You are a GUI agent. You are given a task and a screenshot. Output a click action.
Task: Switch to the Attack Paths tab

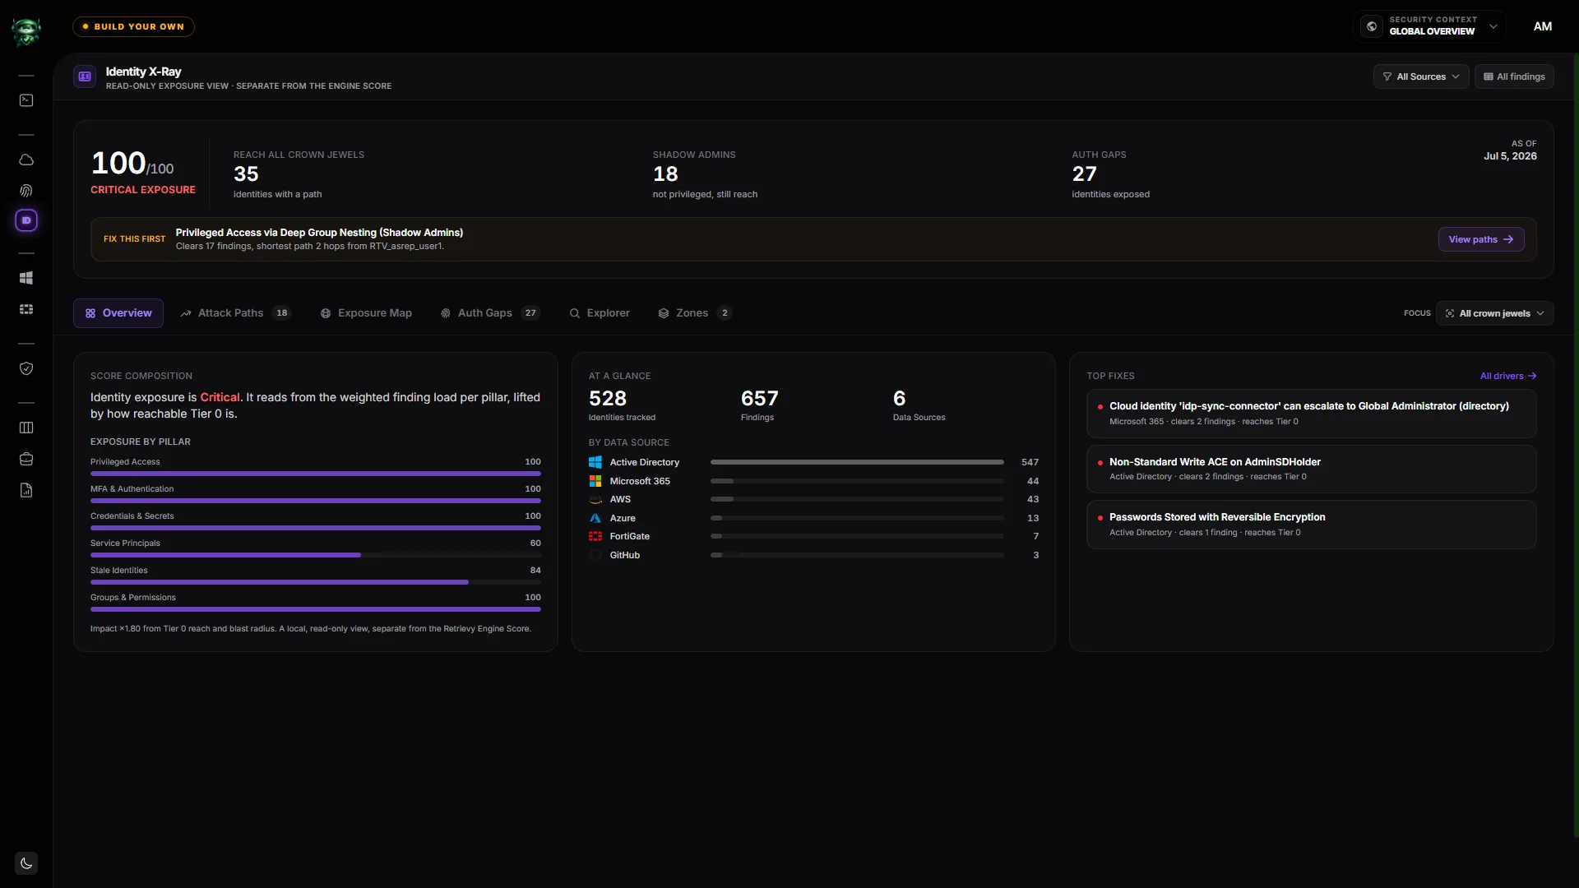pyautogui.click(x=235, y=313)
